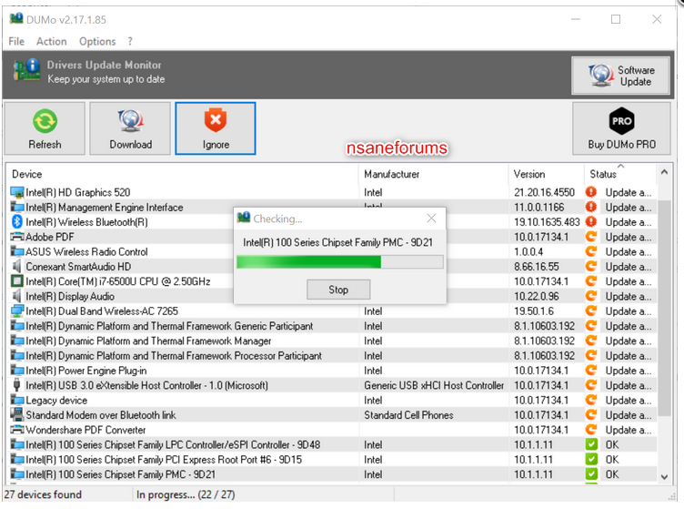Click the scrollbar up arrow
684x509 pixels.
coord(664,172)
